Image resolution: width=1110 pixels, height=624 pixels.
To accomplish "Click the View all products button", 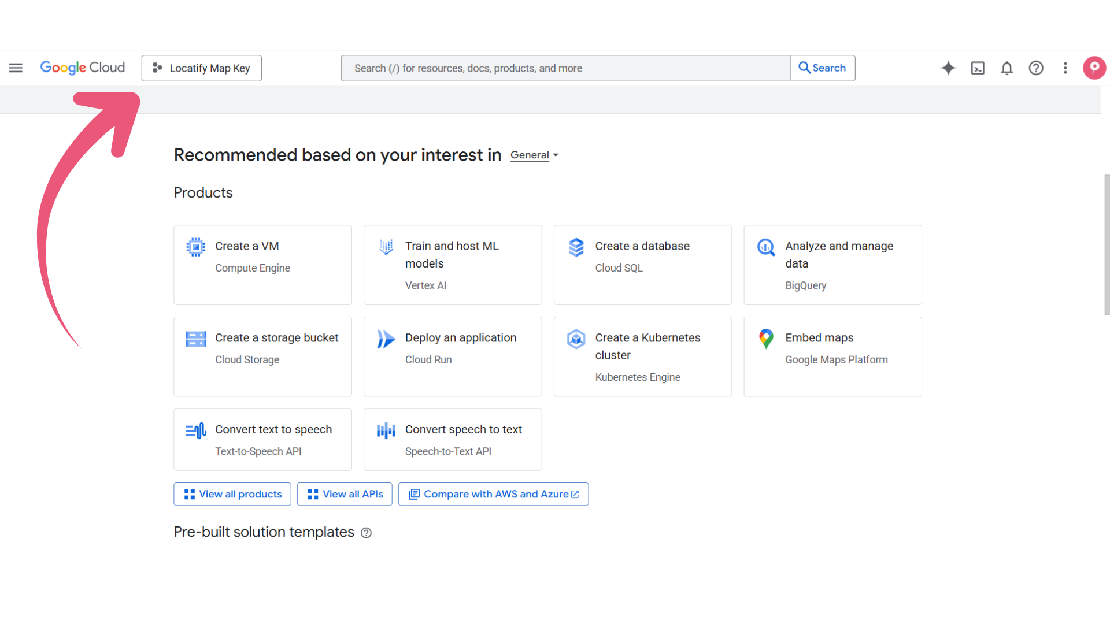I will (232, 494).
